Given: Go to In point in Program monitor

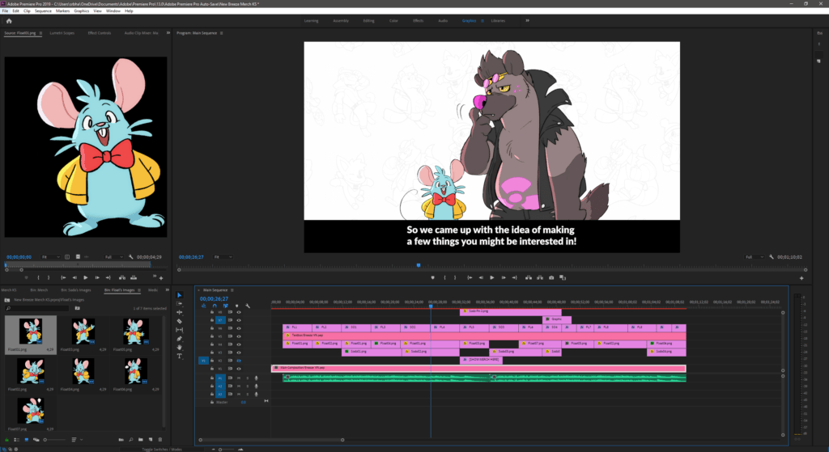Looking at the screenshot, I should click(x=470, y=277).
